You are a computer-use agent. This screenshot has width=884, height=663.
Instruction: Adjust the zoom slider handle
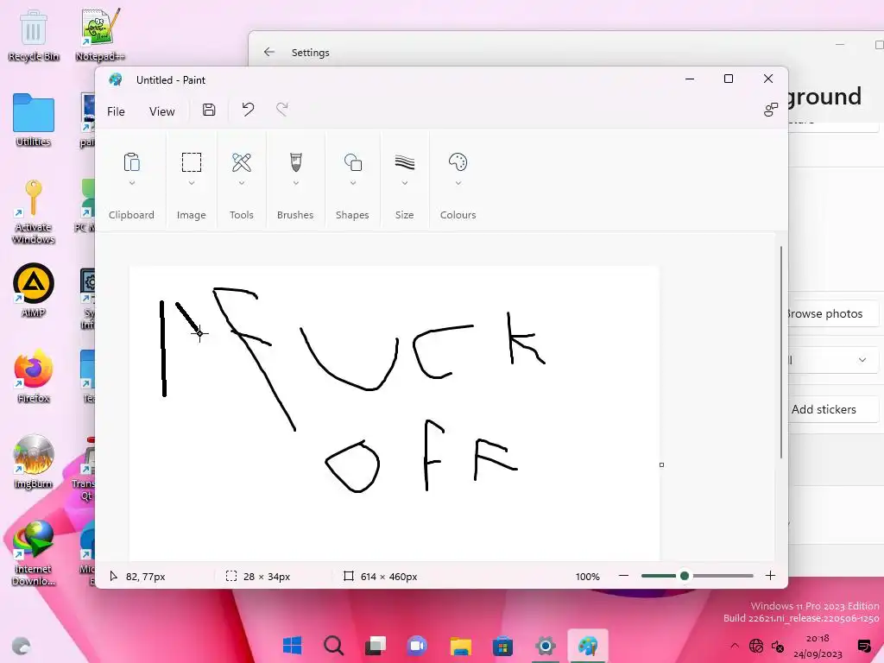685,576
